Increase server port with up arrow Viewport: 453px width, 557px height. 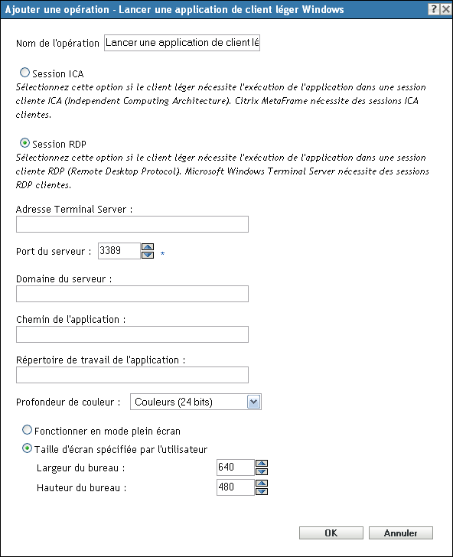(x=148, y=247)
